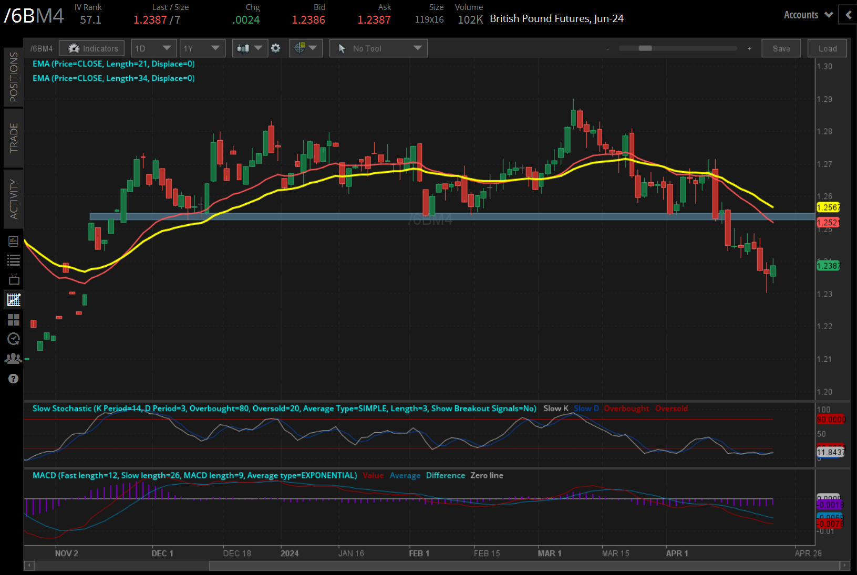Switch to the Positions side tab

tap(14, 77)
